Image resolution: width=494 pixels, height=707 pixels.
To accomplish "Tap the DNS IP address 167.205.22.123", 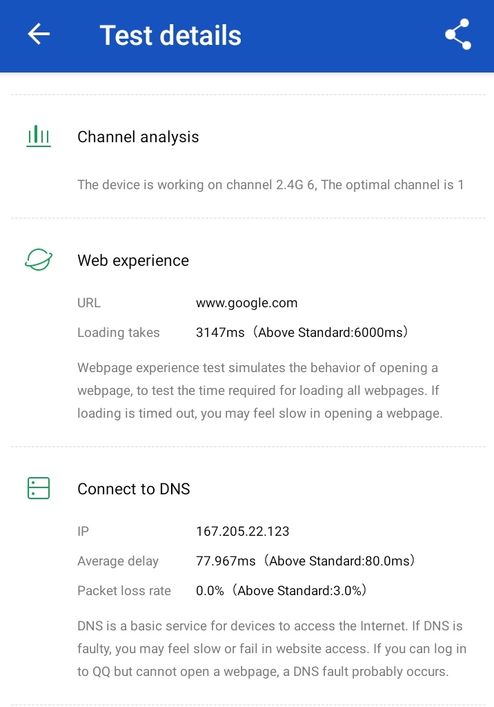I will 243,531.
